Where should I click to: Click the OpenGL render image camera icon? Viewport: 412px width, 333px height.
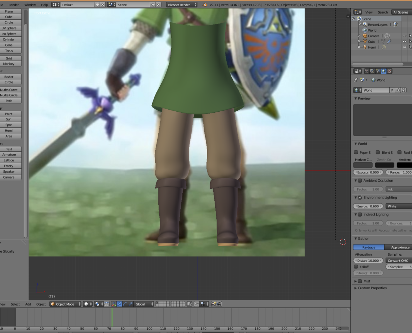click(x=213, y=304)
